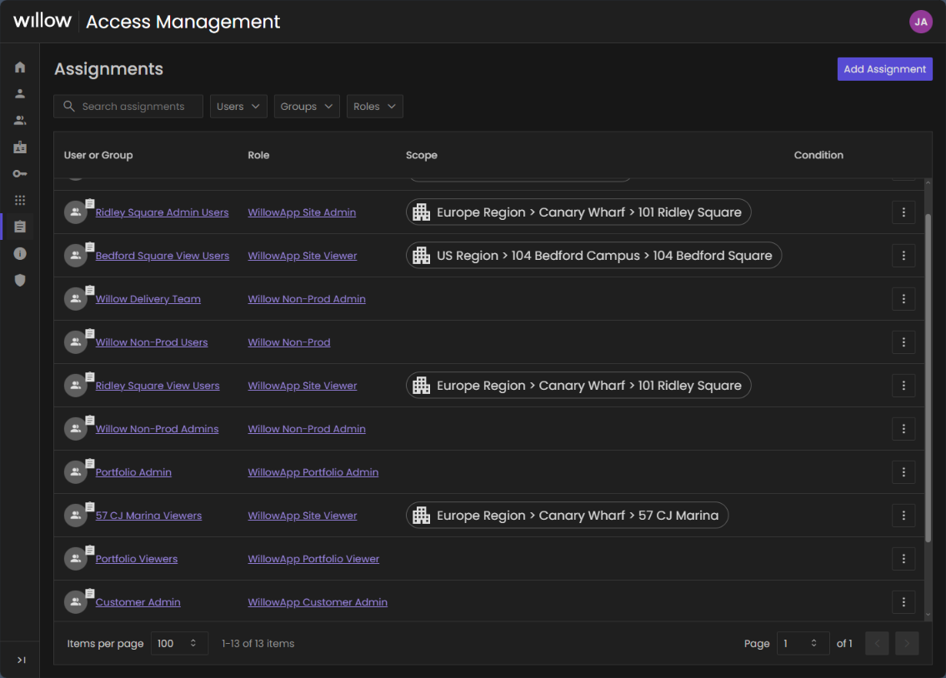Open row actions for Bedford Square View Users
The image size is (946, 678).
click(903, 256)
